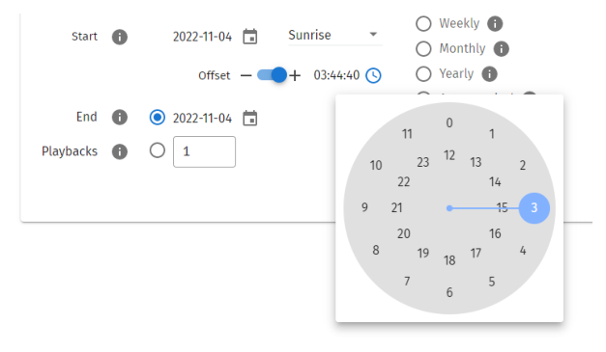Screen dimensions: 606x352
Task: Pick hour 4 on the clock
Action: [x=523, y=251]
